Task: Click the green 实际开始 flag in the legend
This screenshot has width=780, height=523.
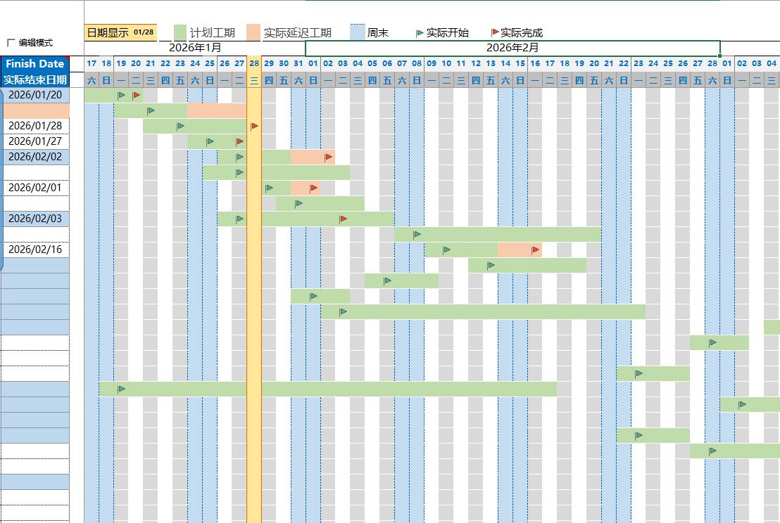Action: coord(420,33)
